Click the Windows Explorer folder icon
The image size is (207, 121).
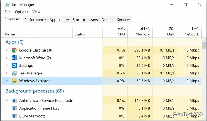click(x=14, y=81)
